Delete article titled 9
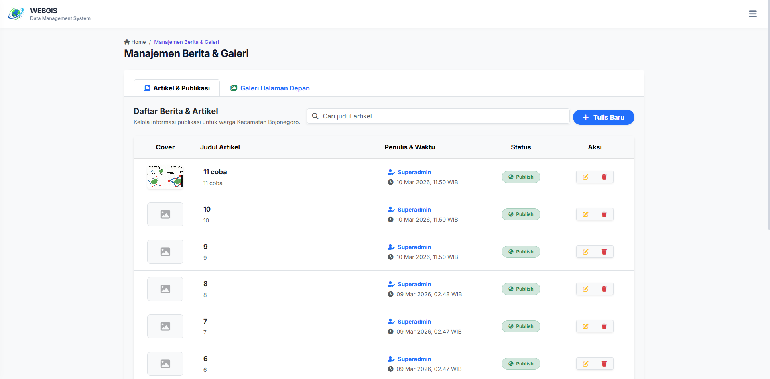Screen dimensions: 770x379 point(604,252)
